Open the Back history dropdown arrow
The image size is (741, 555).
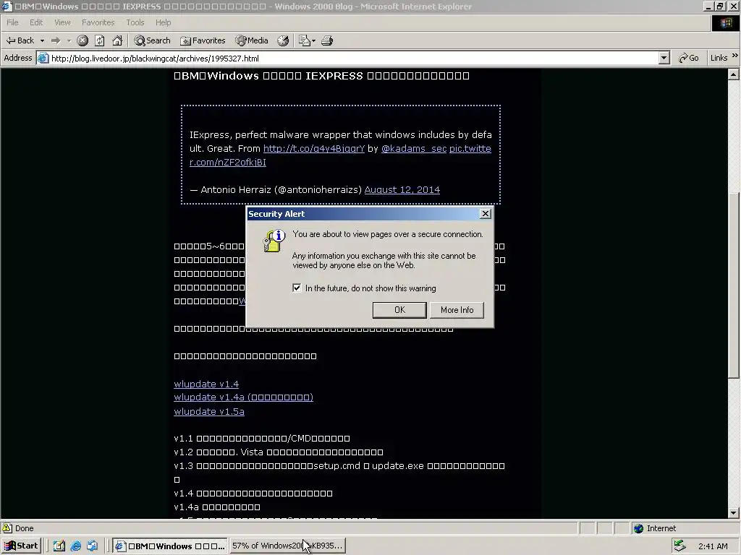point(42,40)
